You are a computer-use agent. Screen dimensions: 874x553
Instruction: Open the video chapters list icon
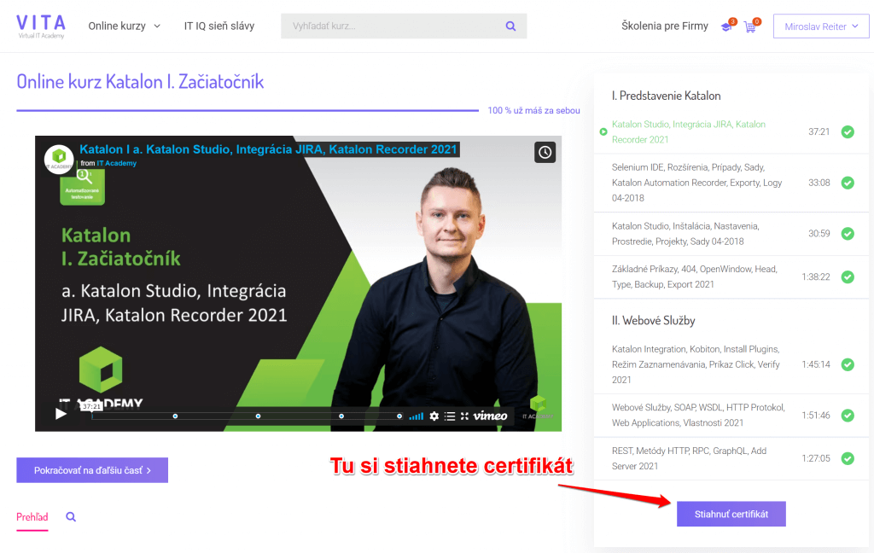(x=450, y=416)
